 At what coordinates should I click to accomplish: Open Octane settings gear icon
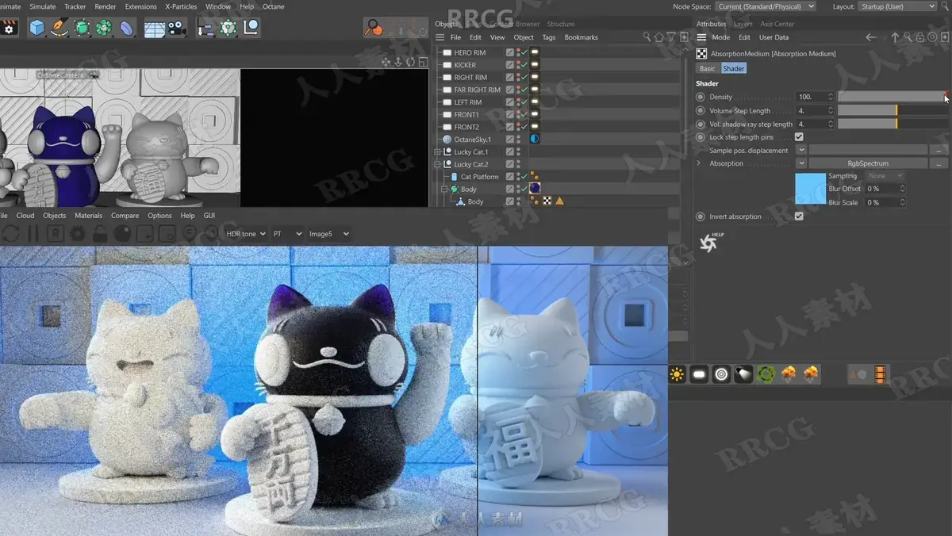[x=78, y=234]
